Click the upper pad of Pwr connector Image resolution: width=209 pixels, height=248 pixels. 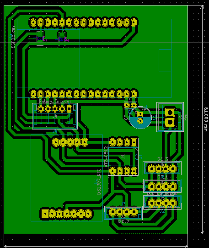click(x=170, y=113)
